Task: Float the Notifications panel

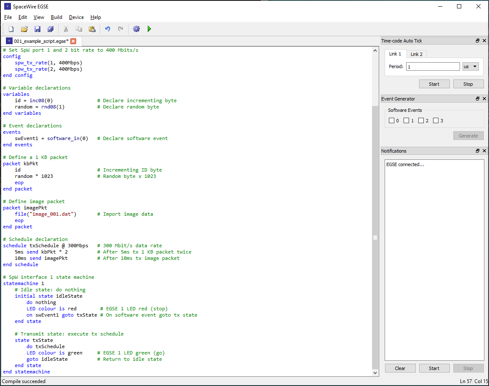Action: tap(478, 151)
